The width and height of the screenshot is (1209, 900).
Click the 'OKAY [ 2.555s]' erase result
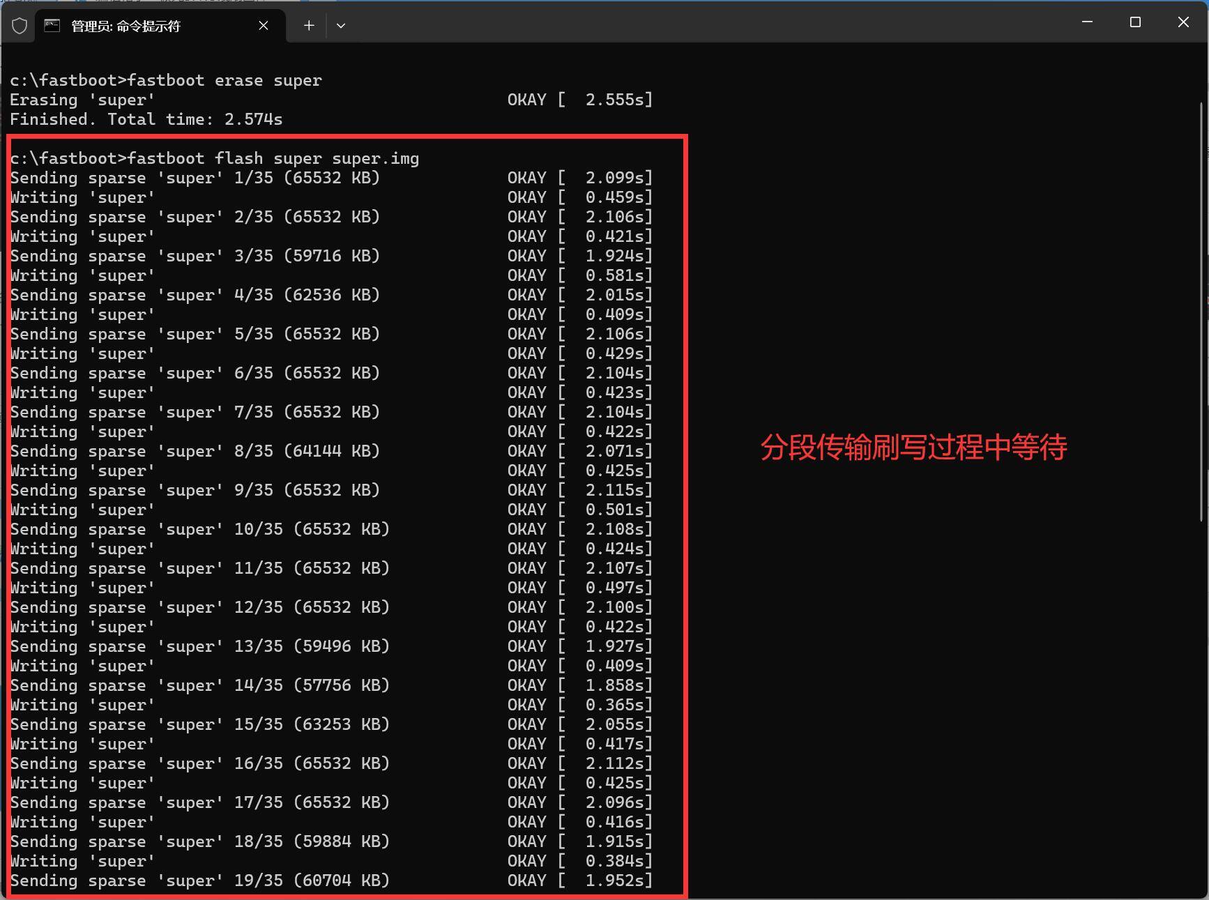580,100
